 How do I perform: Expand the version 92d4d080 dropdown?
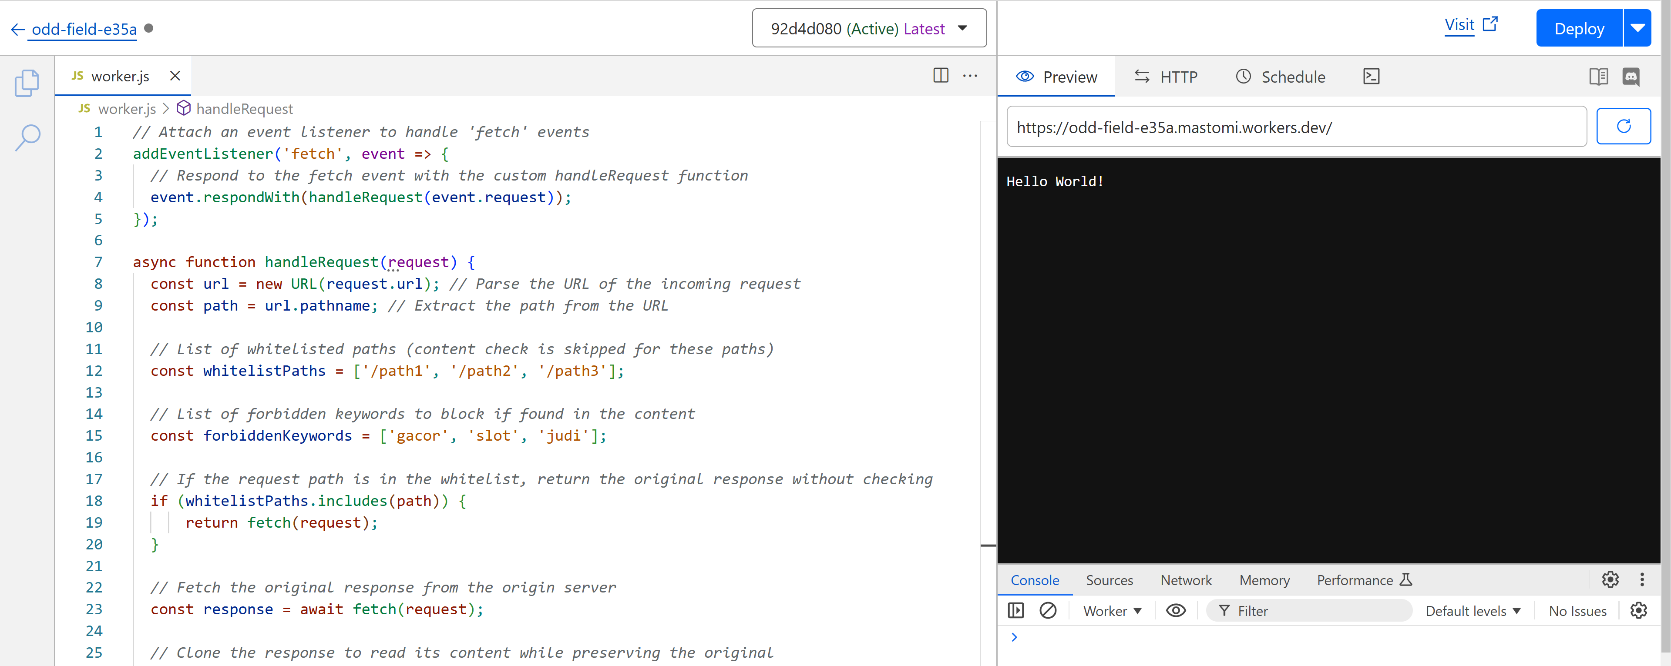point(869,29)
